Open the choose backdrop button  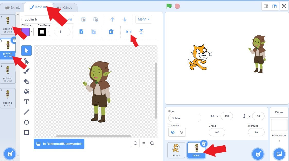(279, 154)
